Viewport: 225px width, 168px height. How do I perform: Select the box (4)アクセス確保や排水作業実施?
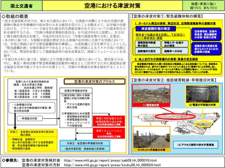click(196, 145)
